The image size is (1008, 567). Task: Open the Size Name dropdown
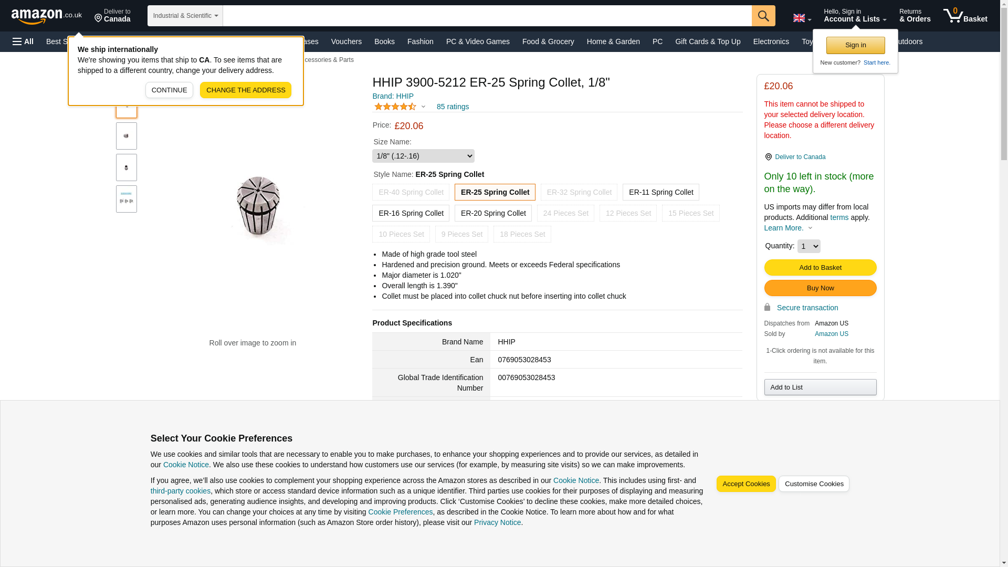point(423,156)
